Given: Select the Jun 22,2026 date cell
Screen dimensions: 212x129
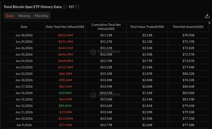Looking at the screenshot, I should click(x=24, y=74).
